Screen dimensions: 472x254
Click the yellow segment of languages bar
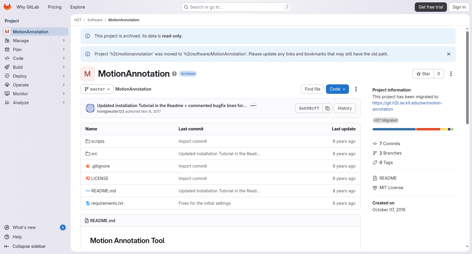(x=444, y=129)
